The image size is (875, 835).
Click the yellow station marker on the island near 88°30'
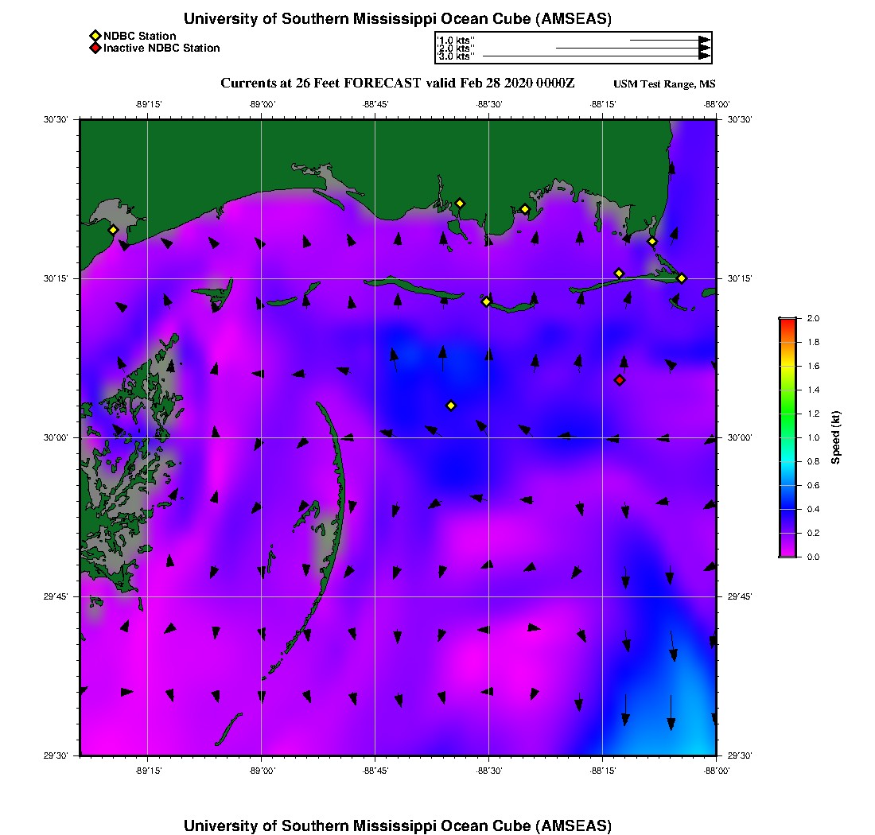tap(486, 301)
